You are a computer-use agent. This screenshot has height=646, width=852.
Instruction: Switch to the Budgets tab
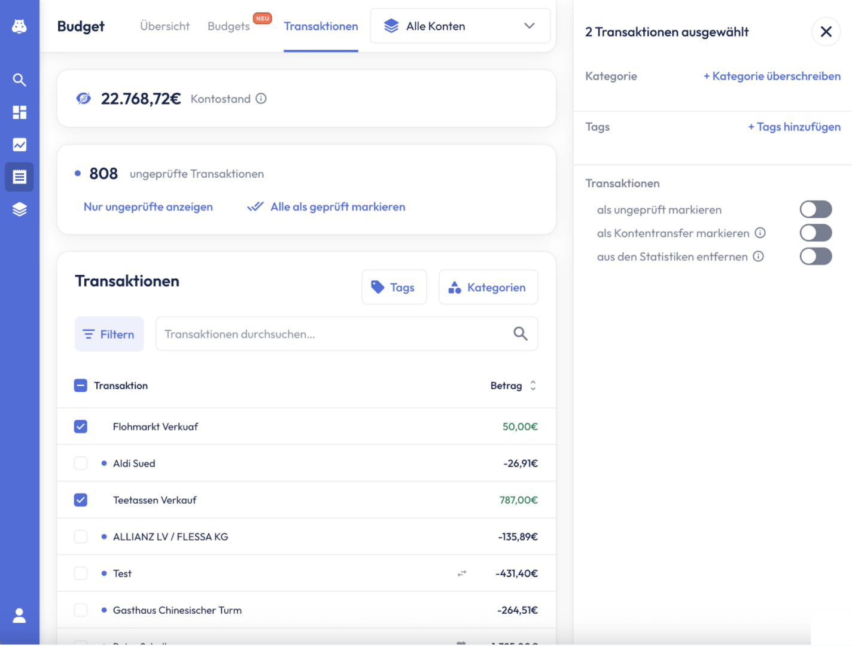coord(229,26)
